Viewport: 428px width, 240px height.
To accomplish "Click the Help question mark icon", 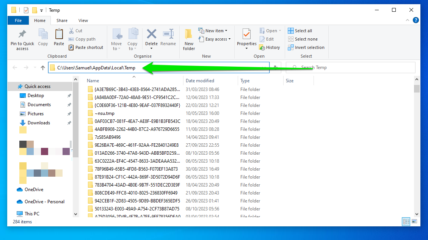I will (x=416, y=20).
